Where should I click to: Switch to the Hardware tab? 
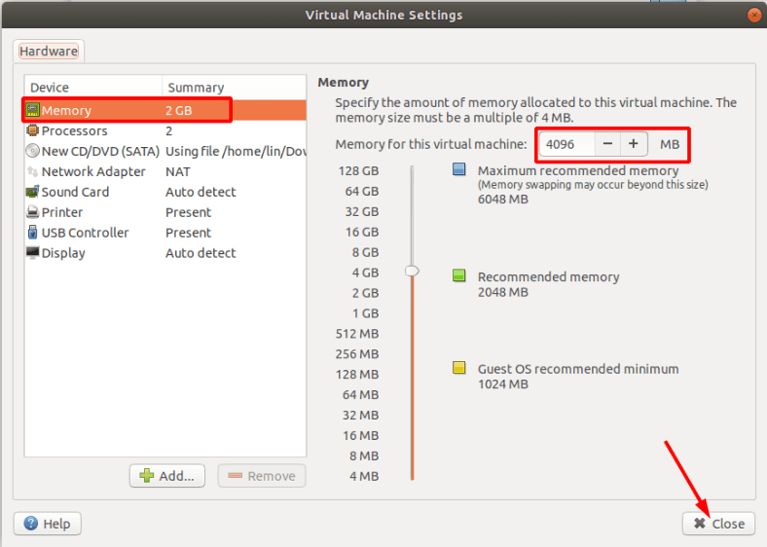click(49, 51)
